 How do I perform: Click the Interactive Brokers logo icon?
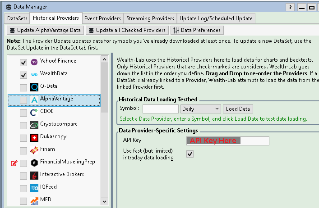click(x=34, y=176)
